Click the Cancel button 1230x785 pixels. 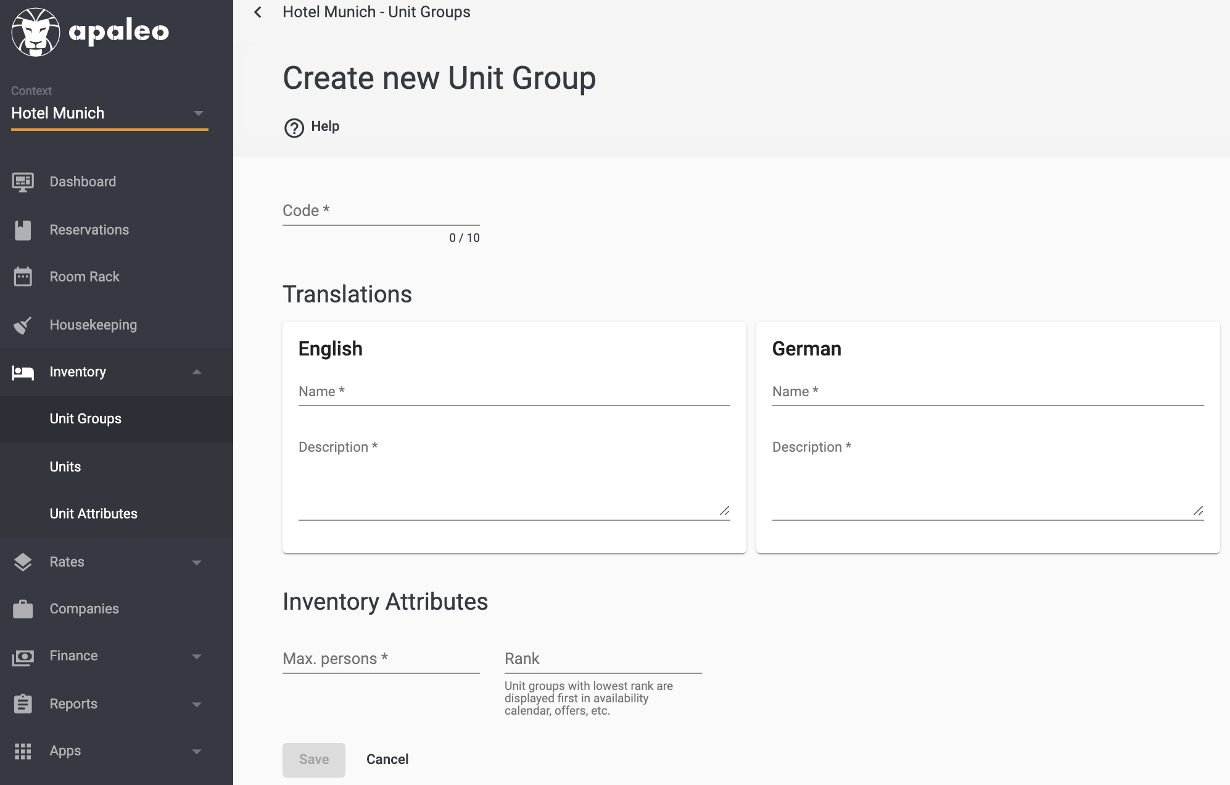(387, 760)
